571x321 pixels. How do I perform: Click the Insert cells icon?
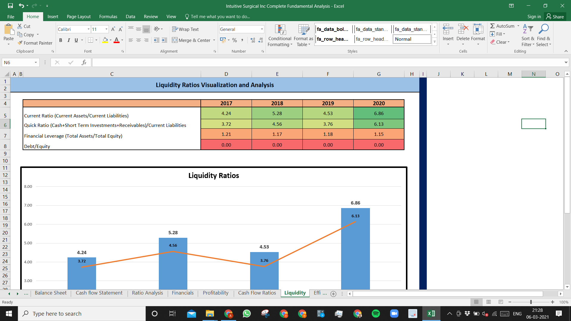tap(448, 29)
